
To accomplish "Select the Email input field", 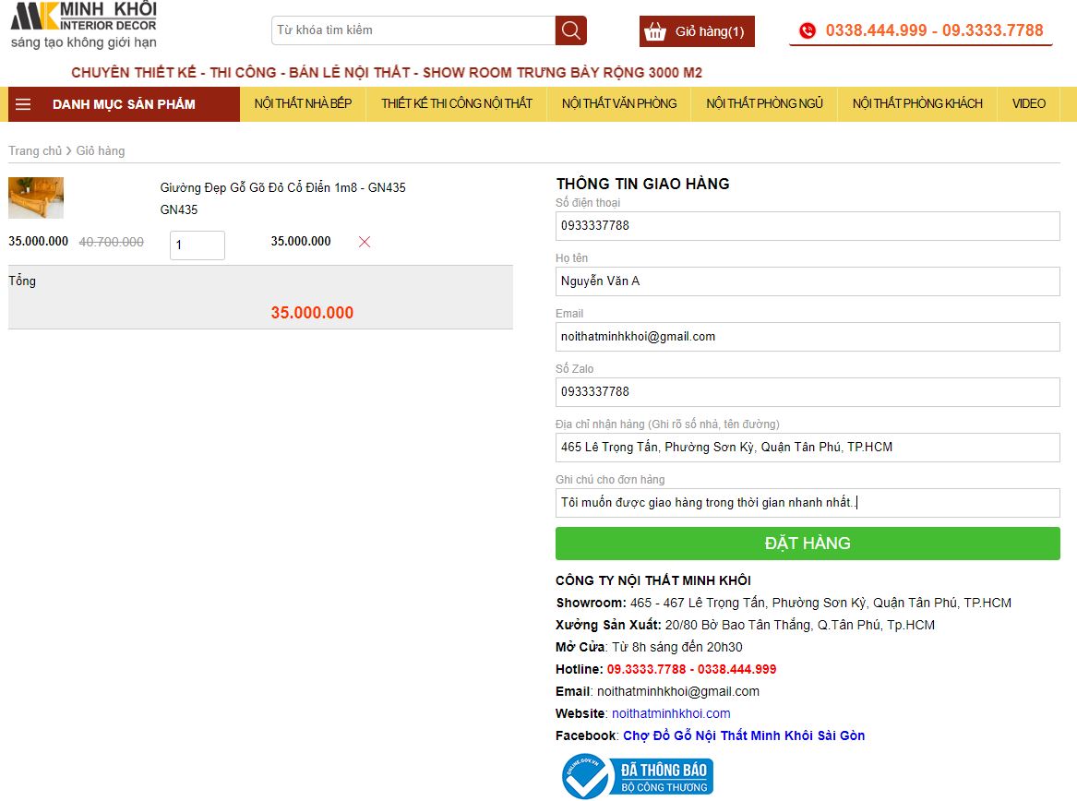I will (807, 337).
